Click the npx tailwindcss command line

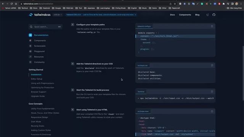pyautogui.click(x=176, y=98)
